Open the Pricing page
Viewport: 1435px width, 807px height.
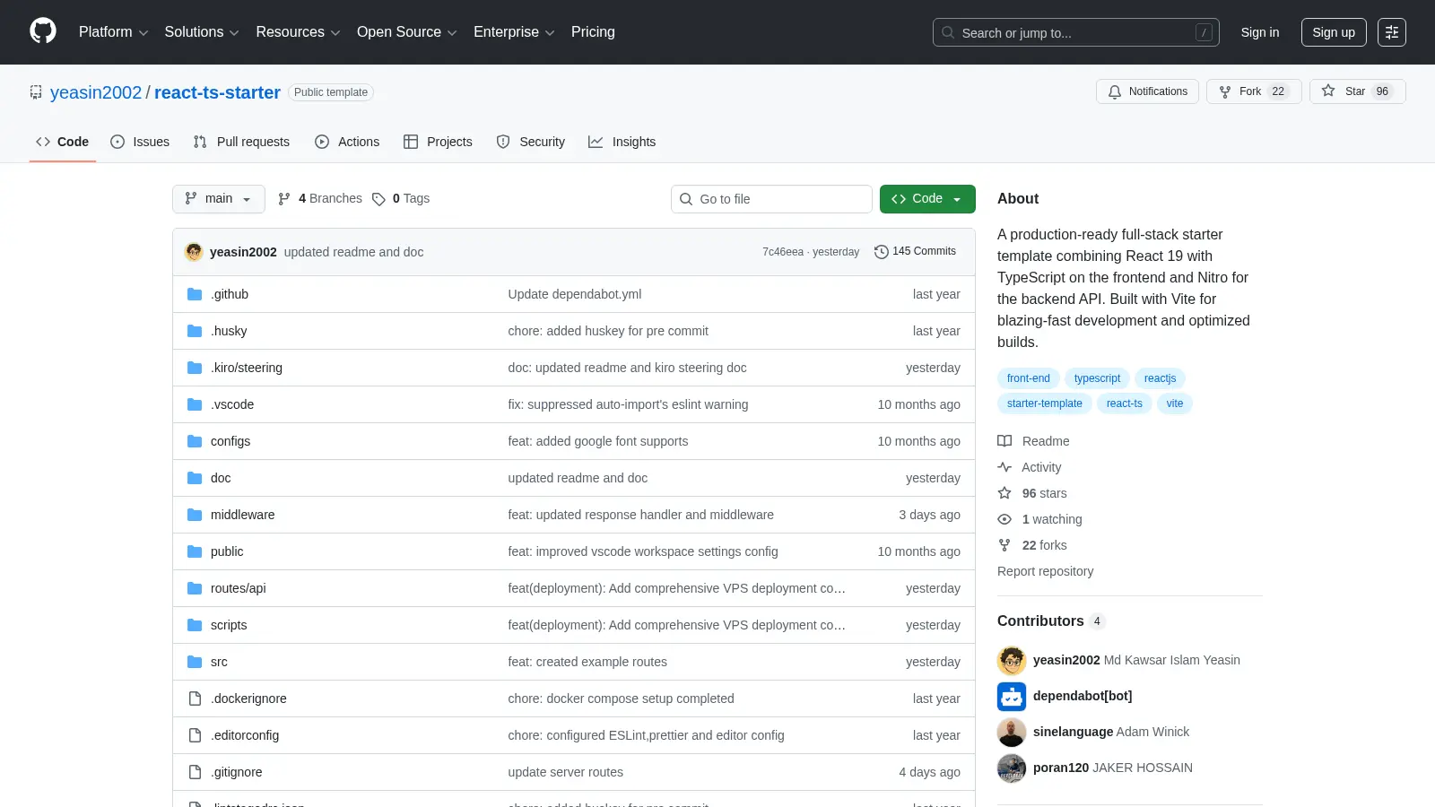(x=593, y=32)
